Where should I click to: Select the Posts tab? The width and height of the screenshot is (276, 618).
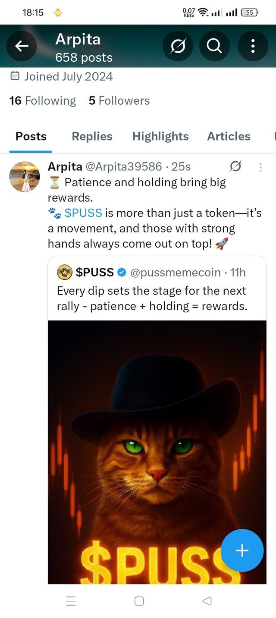(x=31, y=136)
